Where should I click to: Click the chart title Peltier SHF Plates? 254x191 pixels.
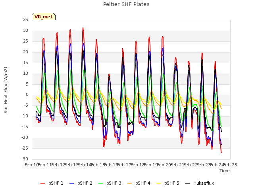click(x=126, y=4)
